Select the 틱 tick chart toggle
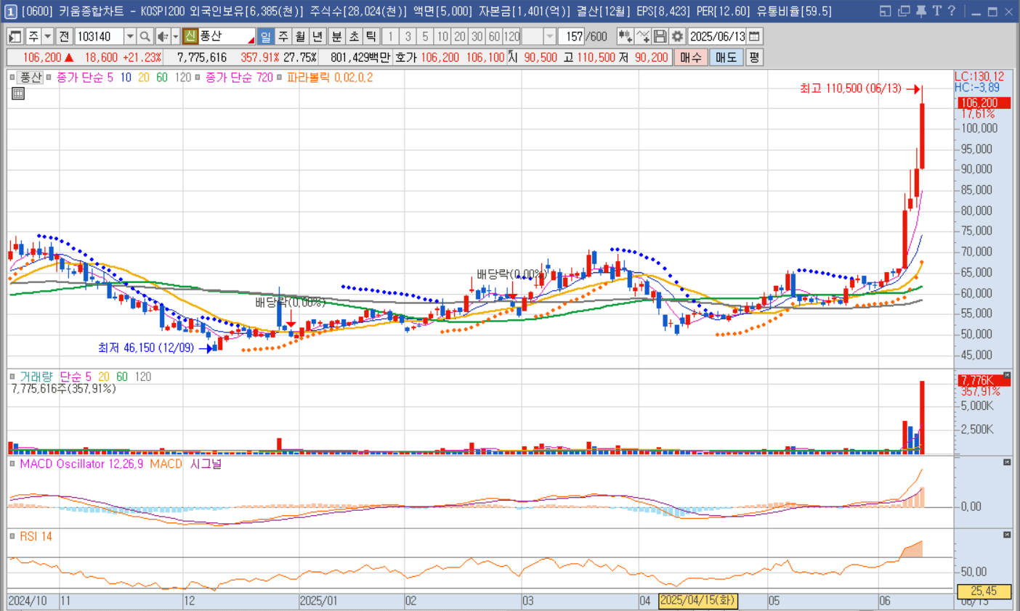Image resolution: width=1020 pixels, height=611 pixels. pos(371,36)
